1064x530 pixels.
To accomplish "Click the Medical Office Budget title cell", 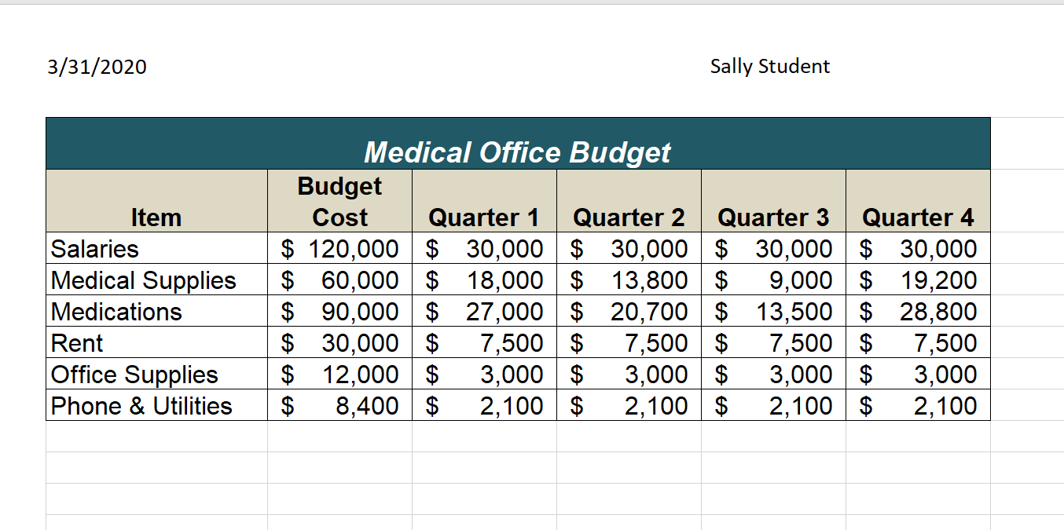I will [x=517, y=152].
